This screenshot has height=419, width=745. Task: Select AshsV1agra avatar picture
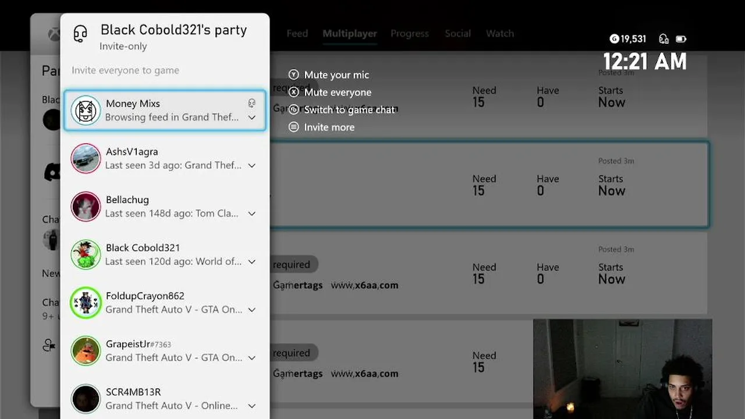86,158
